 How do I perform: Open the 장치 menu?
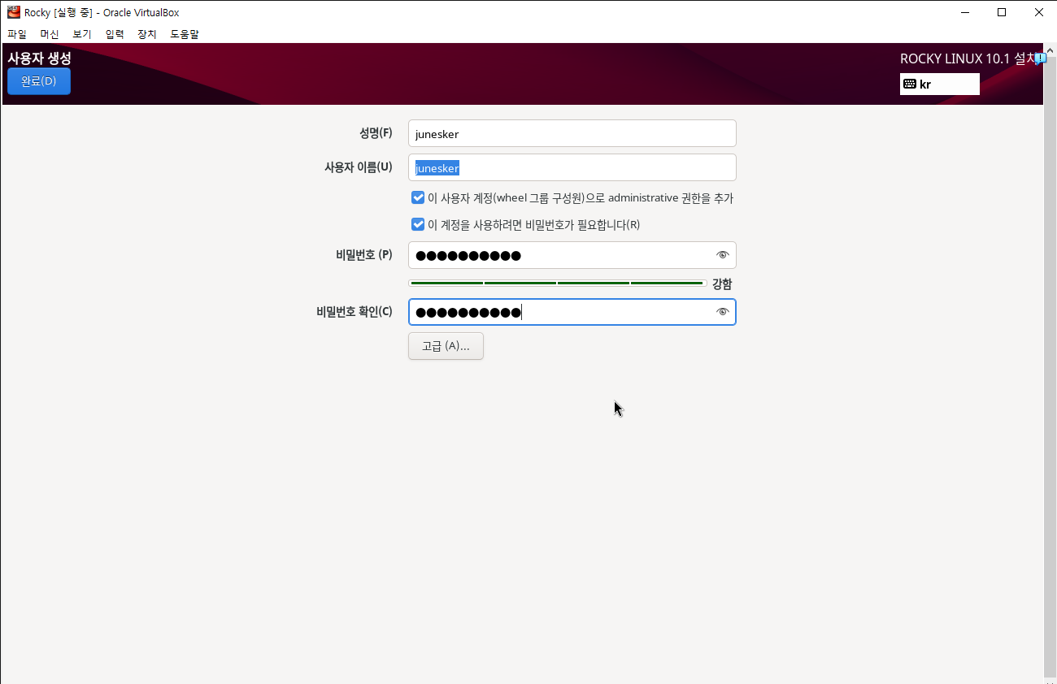coord(147,34)
